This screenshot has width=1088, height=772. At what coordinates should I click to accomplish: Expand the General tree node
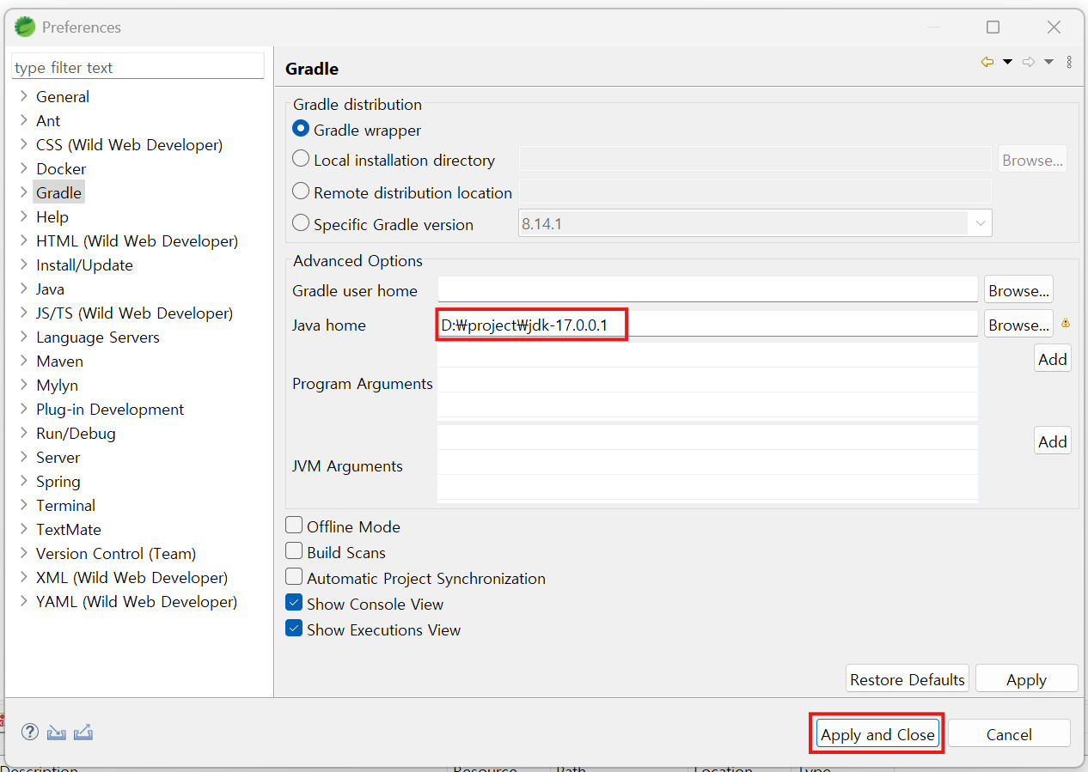[x=23, y=96]
